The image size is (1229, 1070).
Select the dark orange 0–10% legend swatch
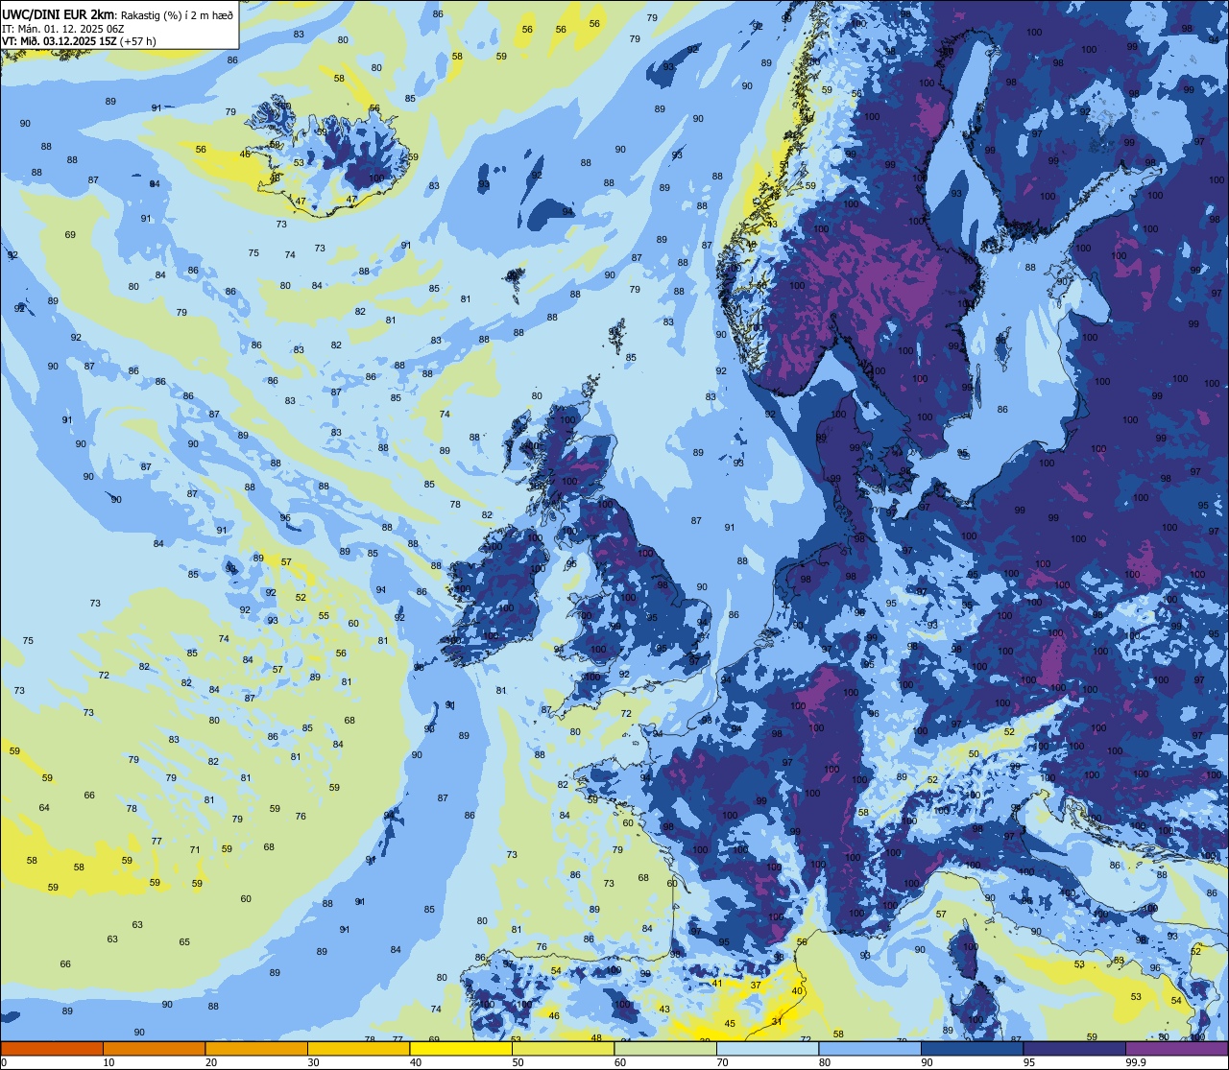tap(52, 1048)
